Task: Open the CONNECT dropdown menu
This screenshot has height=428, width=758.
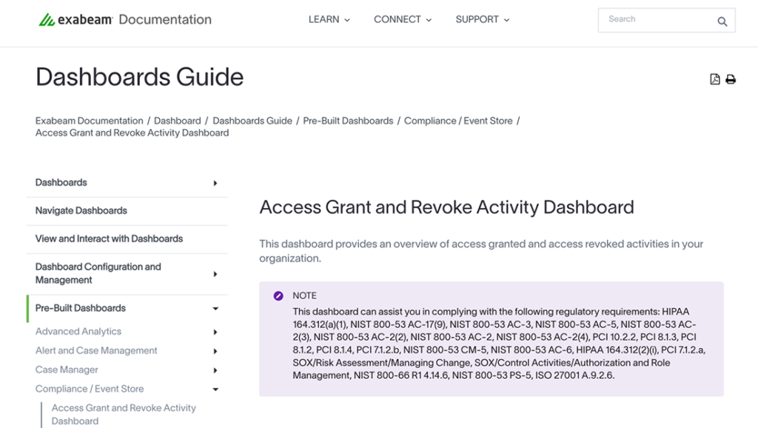Action: (x=402, y=20)
